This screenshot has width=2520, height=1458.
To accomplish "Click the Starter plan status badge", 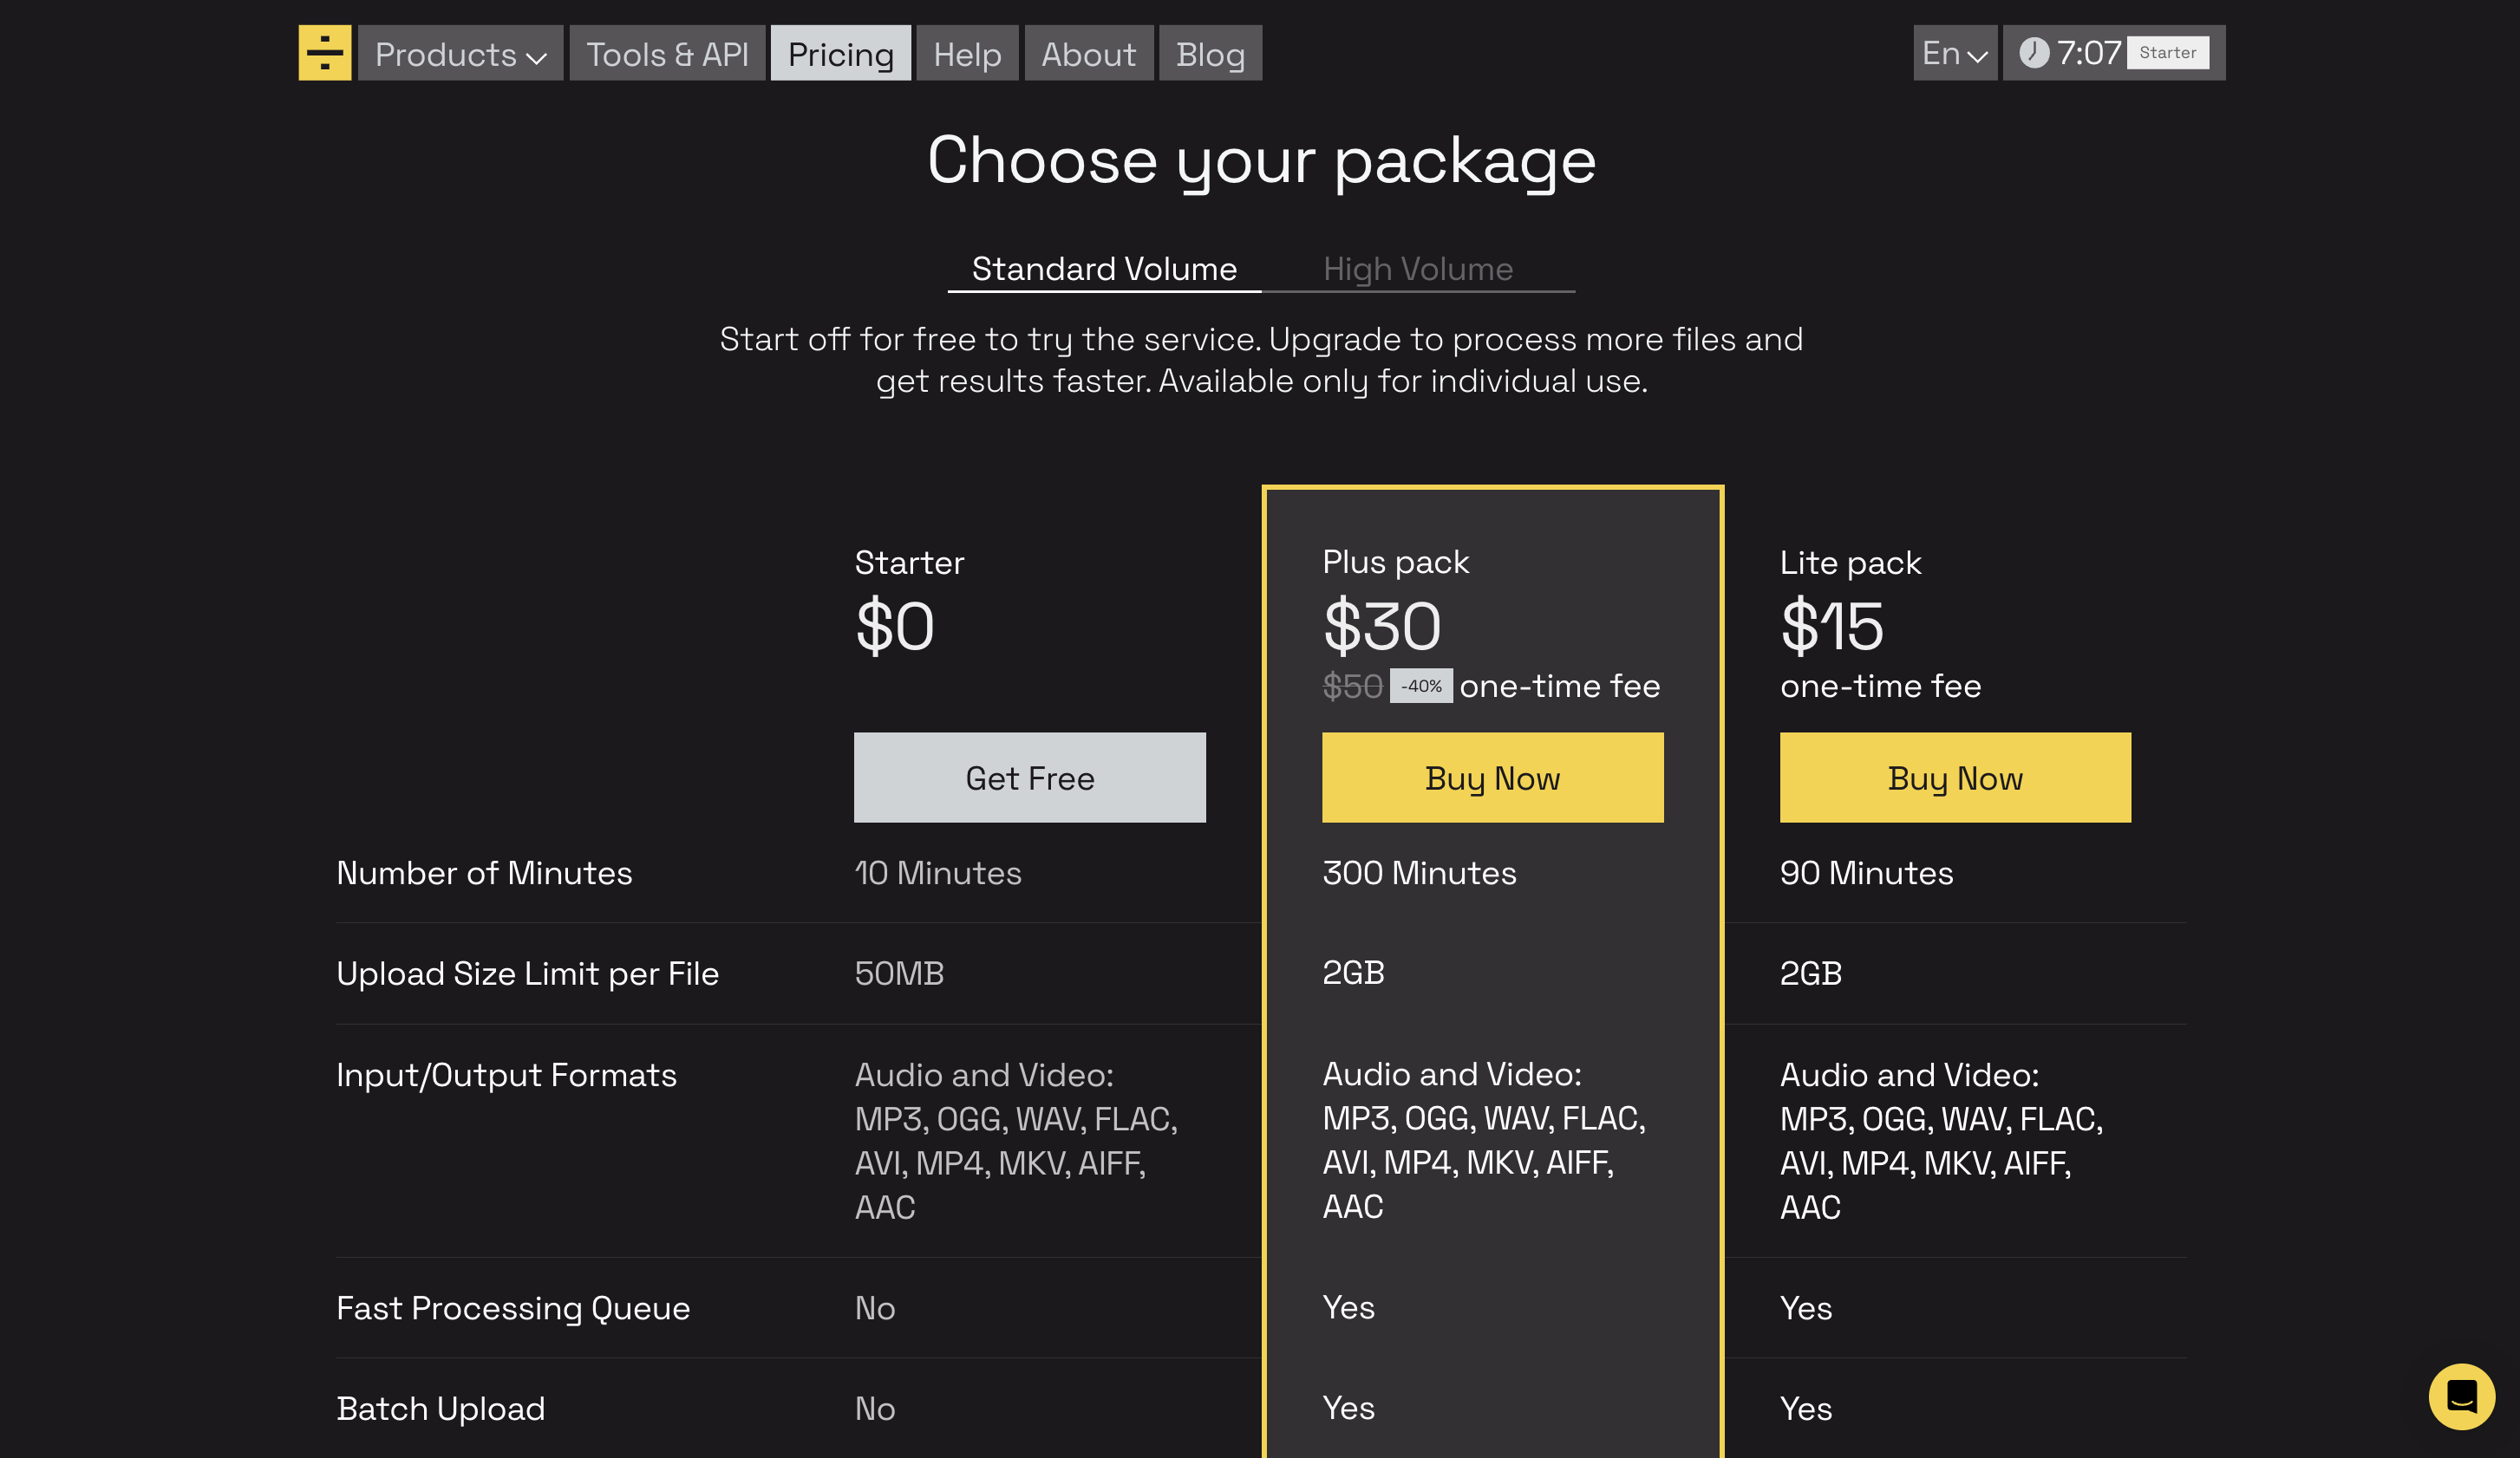I will point(2168,52).
